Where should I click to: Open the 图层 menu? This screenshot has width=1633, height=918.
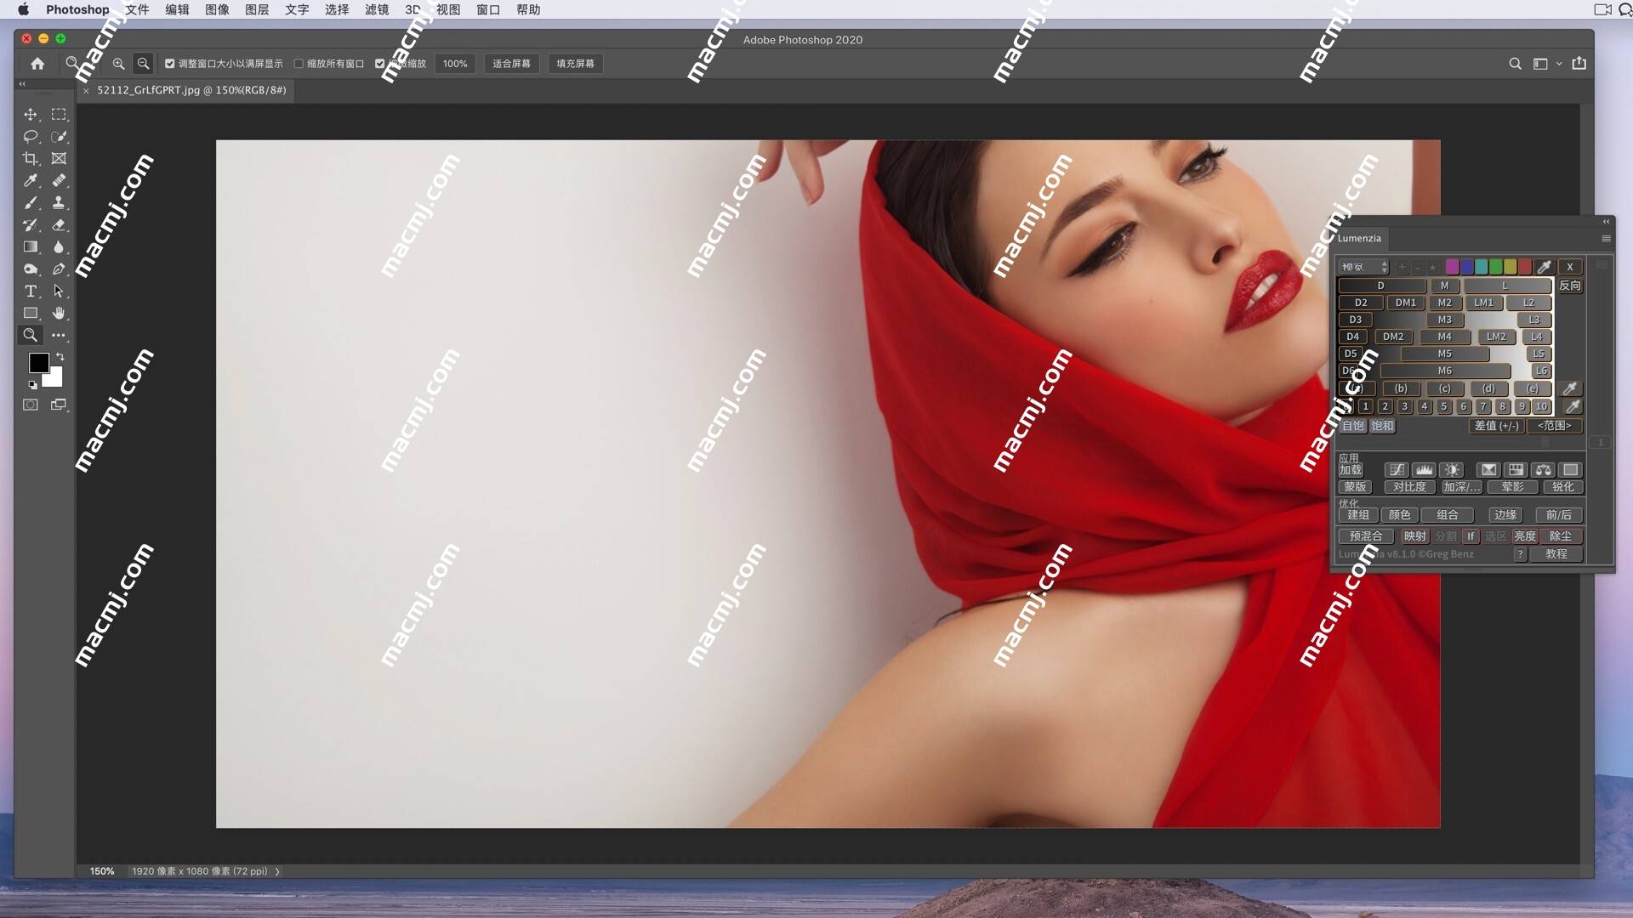click(x=257, y=9)
